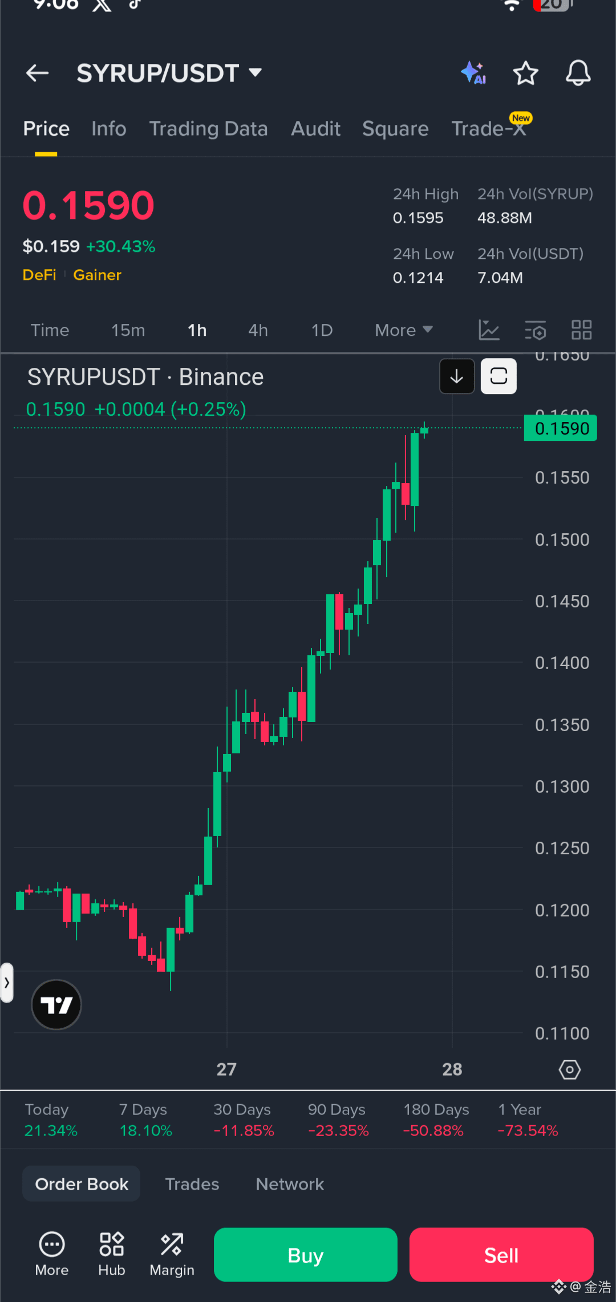Switch to the Trade-X tab
616x1302 pixels.
click(x=489, y=129)
